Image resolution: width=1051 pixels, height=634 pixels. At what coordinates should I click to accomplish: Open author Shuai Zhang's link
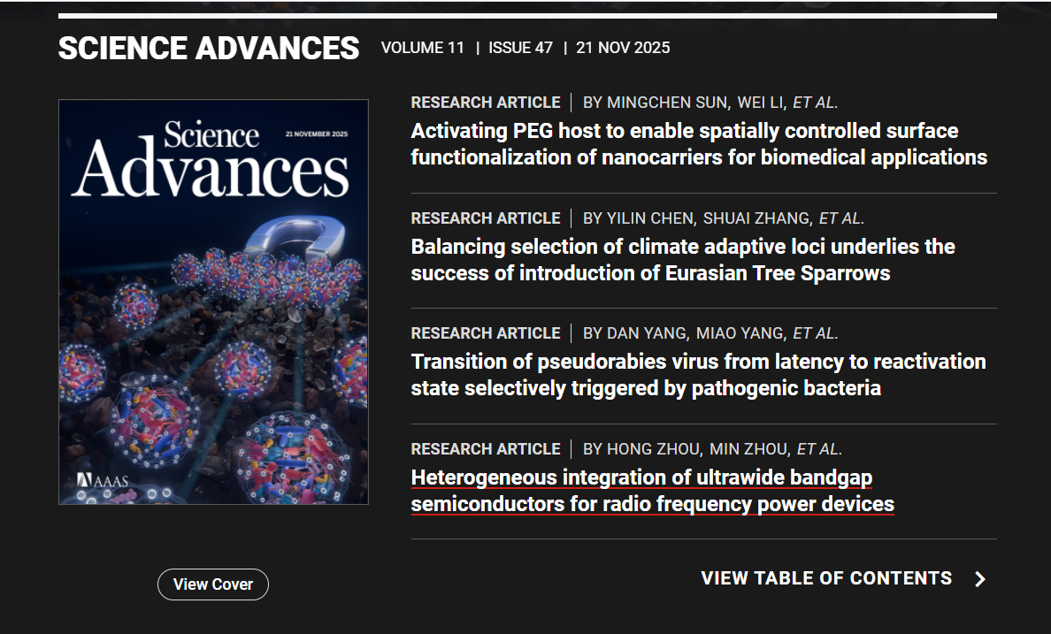click(x=756, y=218)
